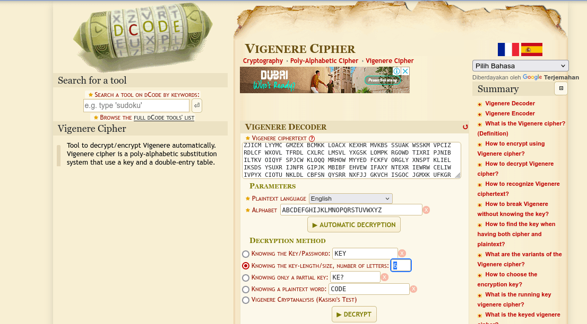Open the Plaintext language dropdown
The height and width of the screenshot is (324, 587).
[x=350, y=199]
